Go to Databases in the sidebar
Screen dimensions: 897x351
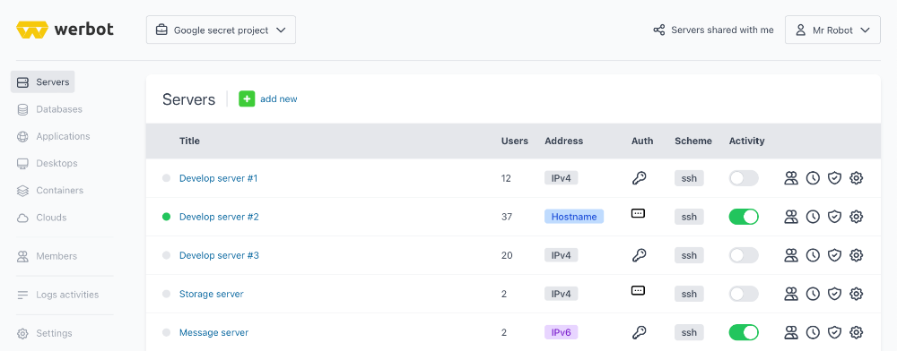pos(49,109)
